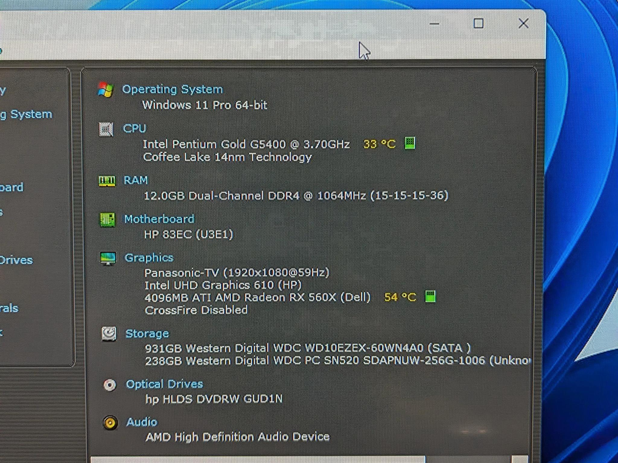Click the Storage section heading
Image resolution: width=618 pixels, height=463 pixels.
147,333
